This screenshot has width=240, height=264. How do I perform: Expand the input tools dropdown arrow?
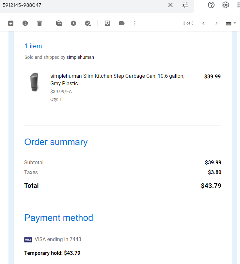pyautogui.click(x=235, y=23)
